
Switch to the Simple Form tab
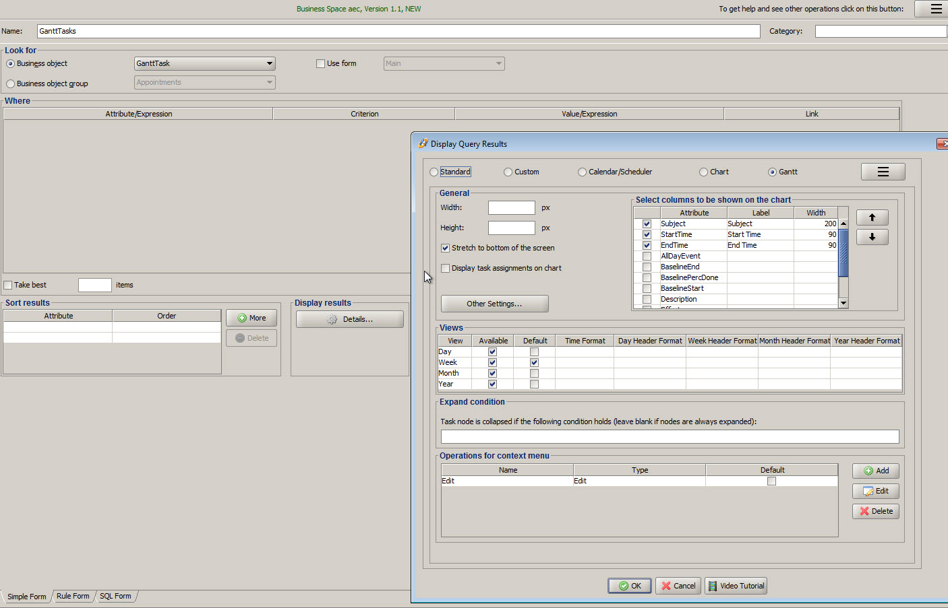(x=27, y=597)
